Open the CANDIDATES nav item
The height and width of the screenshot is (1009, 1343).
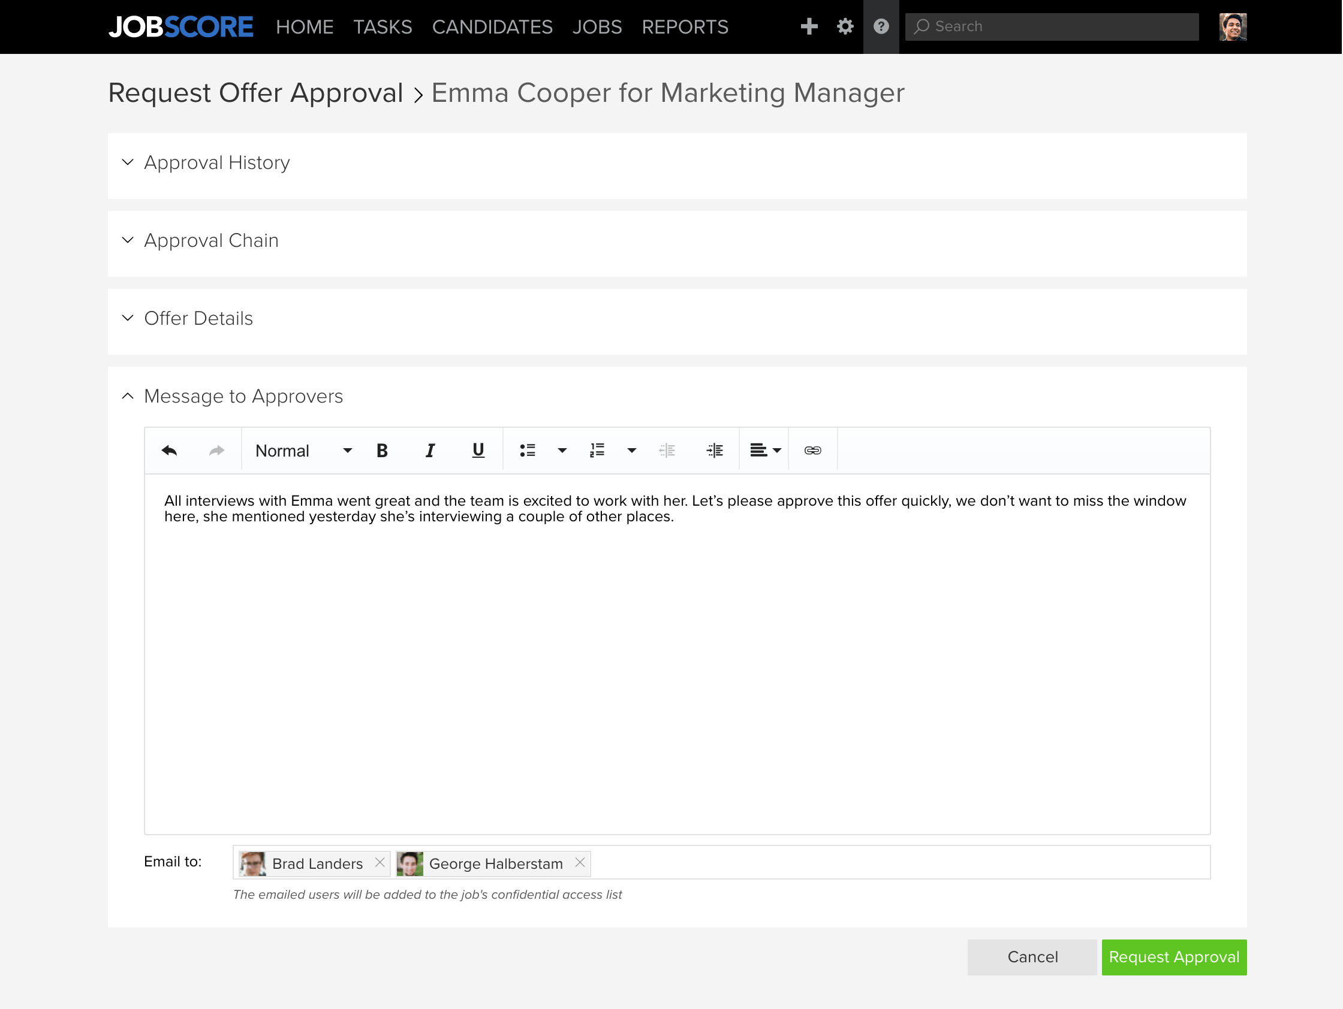click(x=492, y=27)
